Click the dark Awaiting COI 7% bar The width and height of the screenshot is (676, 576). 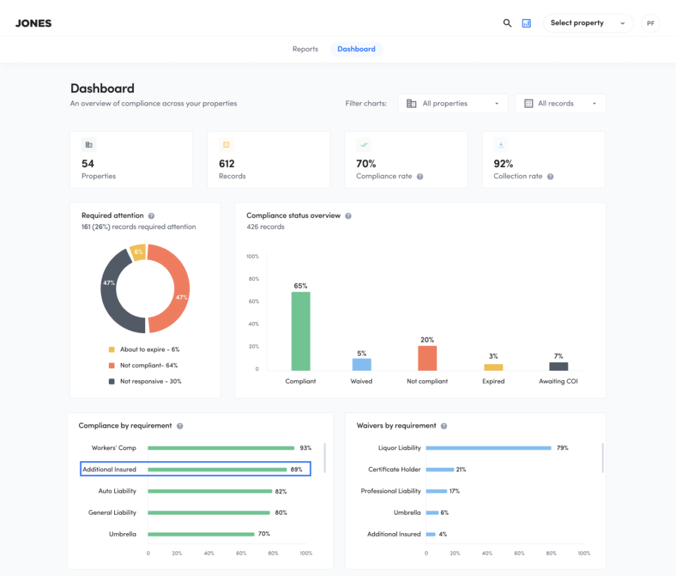tap(558, 367)
